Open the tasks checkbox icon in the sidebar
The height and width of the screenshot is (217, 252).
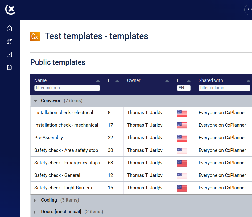tap(9, 54)
